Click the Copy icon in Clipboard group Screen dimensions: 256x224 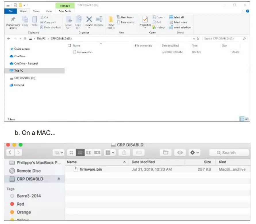(x=25, y=20)
